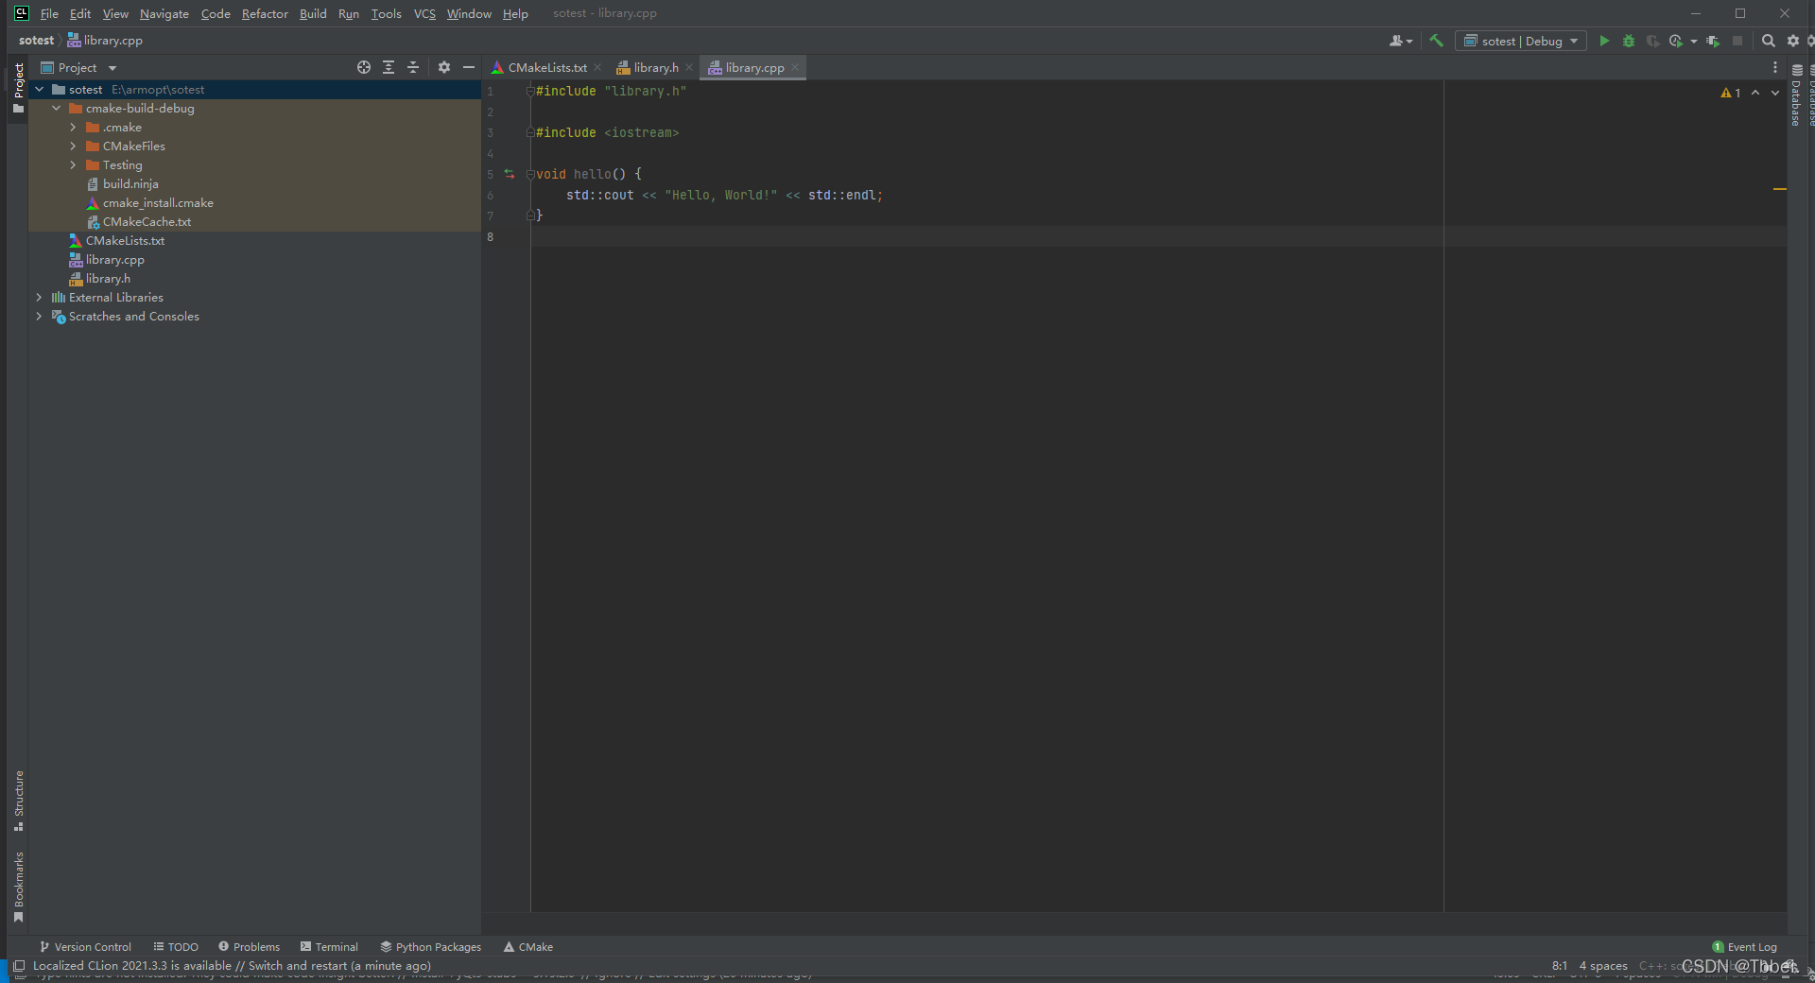Click the gutter navigation icon on line 5
This screenshot has height=983, width=1815.
click(510, 174)
